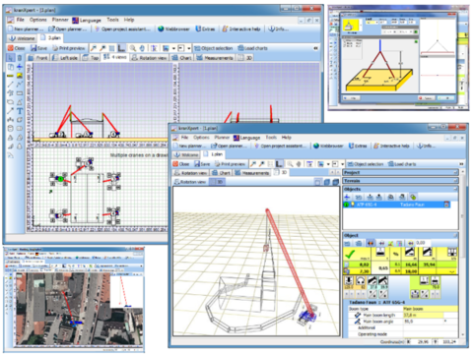
Task: Toggle the wireframe render mode icon in the 3D view
Action: (318, 182)
